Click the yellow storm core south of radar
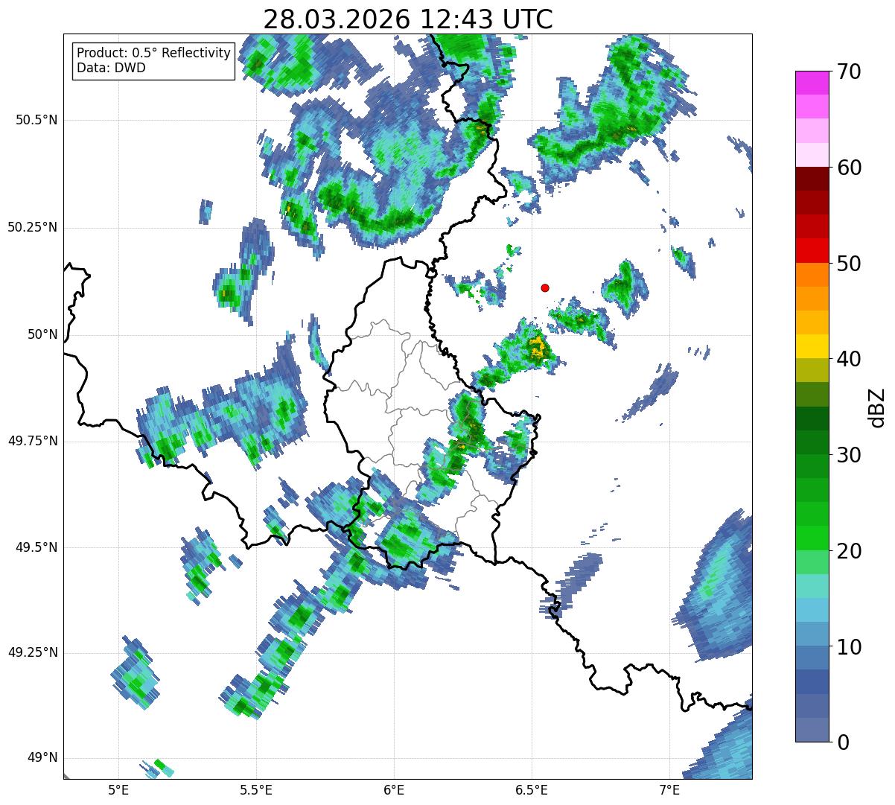The width and height of the screenshot is (895, 805). point(537,347)
